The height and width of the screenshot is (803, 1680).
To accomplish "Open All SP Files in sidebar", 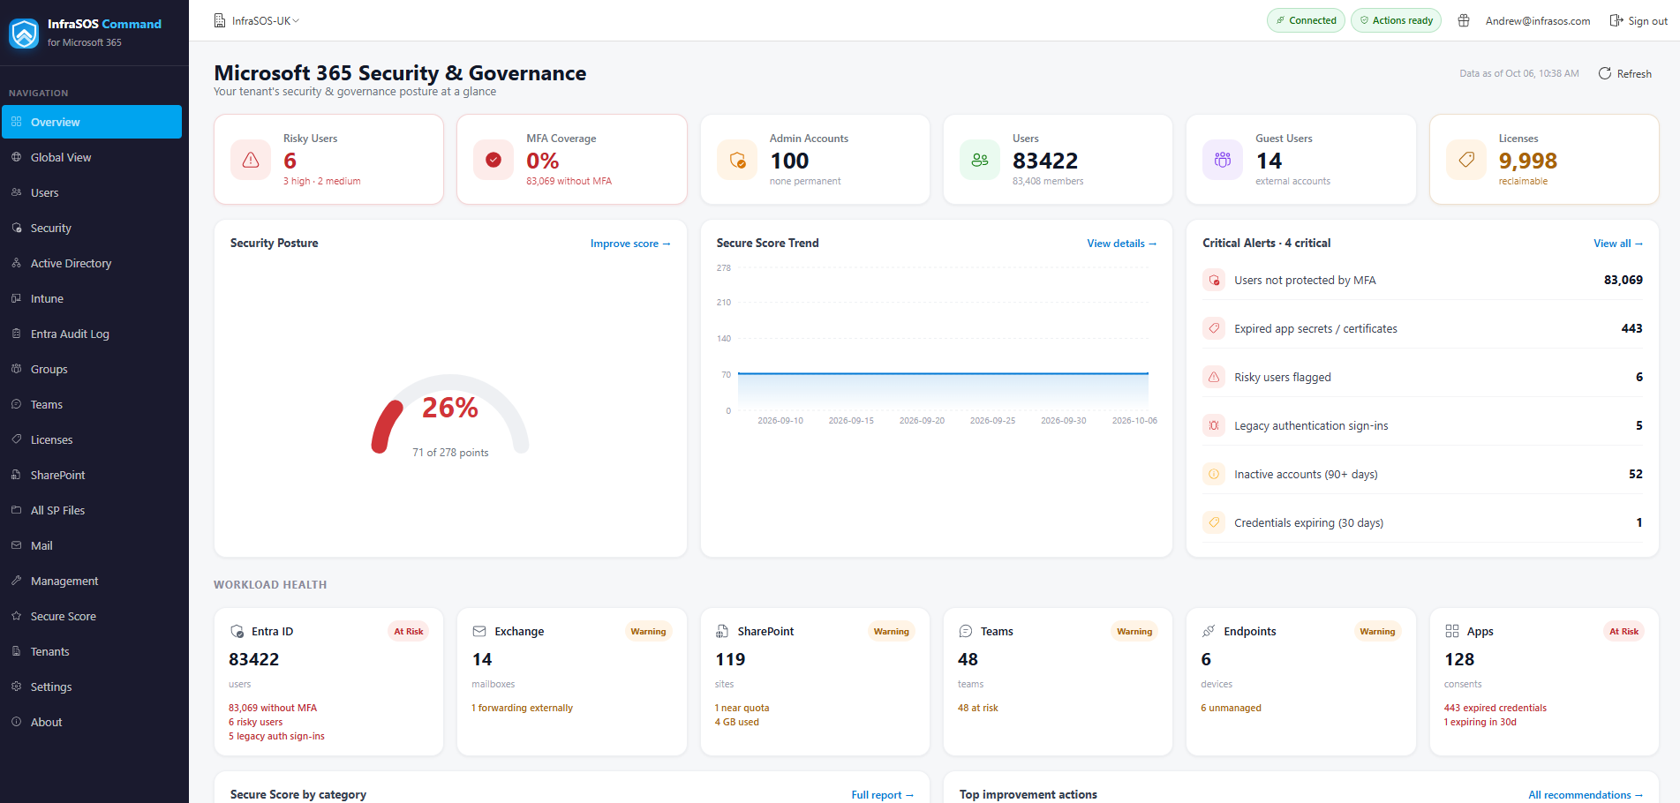I will 92,510.
